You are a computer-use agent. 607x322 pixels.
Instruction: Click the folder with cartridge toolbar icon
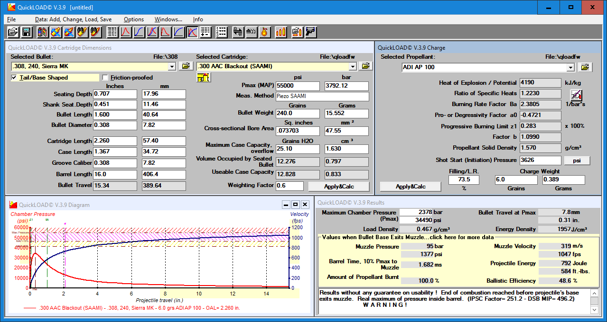coord(297,32)
